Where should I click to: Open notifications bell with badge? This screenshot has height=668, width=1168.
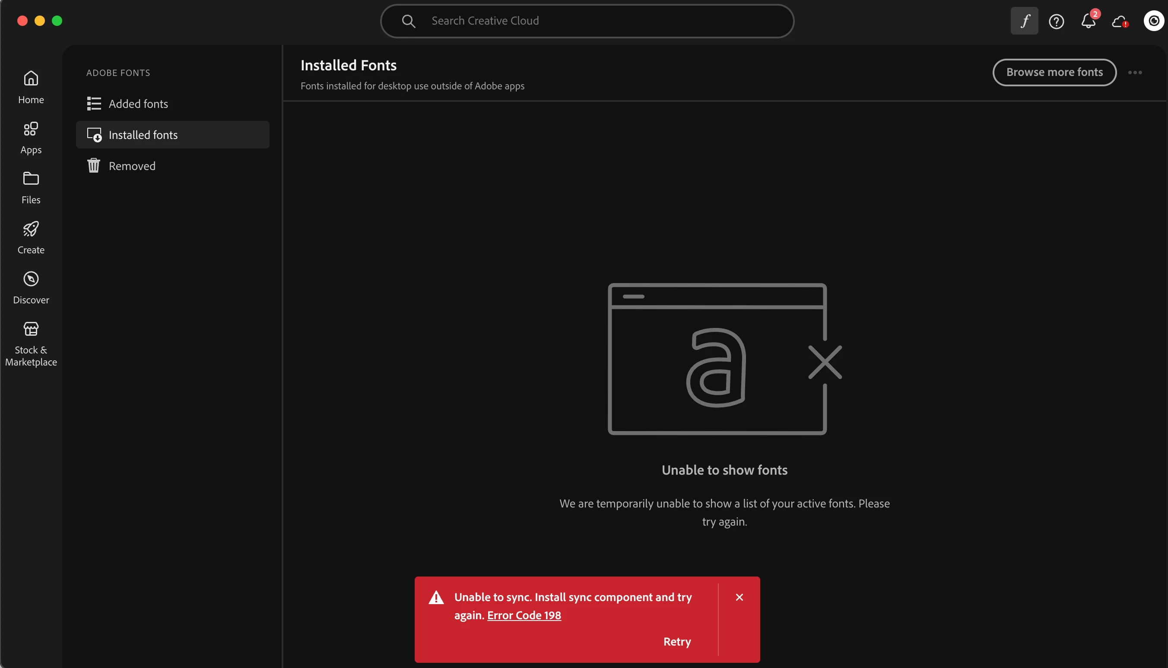coord(1088,21)
